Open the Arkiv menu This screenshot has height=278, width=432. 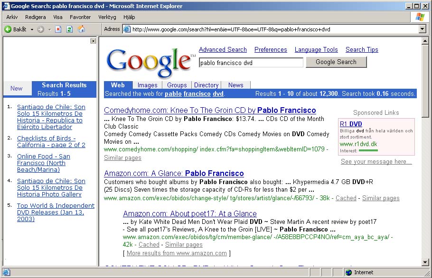[x=12, y=17]
